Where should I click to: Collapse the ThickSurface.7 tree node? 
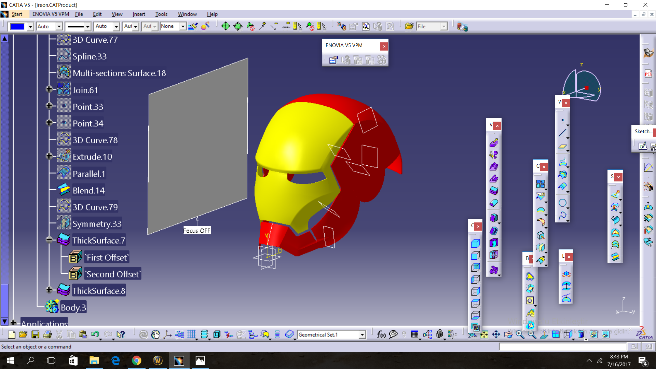tap(49, 240)
